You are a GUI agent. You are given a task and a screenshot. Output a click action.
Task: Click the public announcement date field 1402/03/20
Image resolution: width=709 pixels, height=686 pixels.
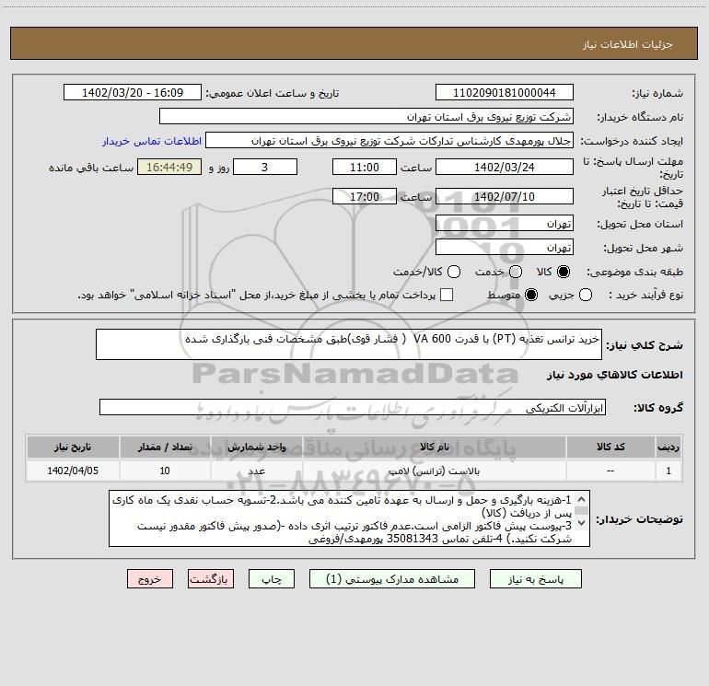coord(133,92)
